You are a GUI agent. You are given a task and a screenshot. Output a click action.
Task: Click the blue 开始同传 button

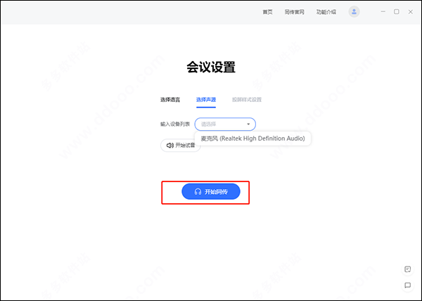211,191
